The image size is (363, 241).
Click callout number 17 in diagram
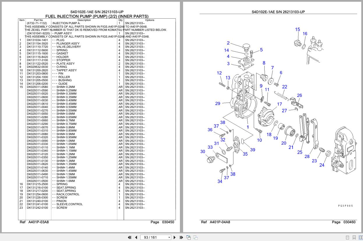(x=279, y=104)
